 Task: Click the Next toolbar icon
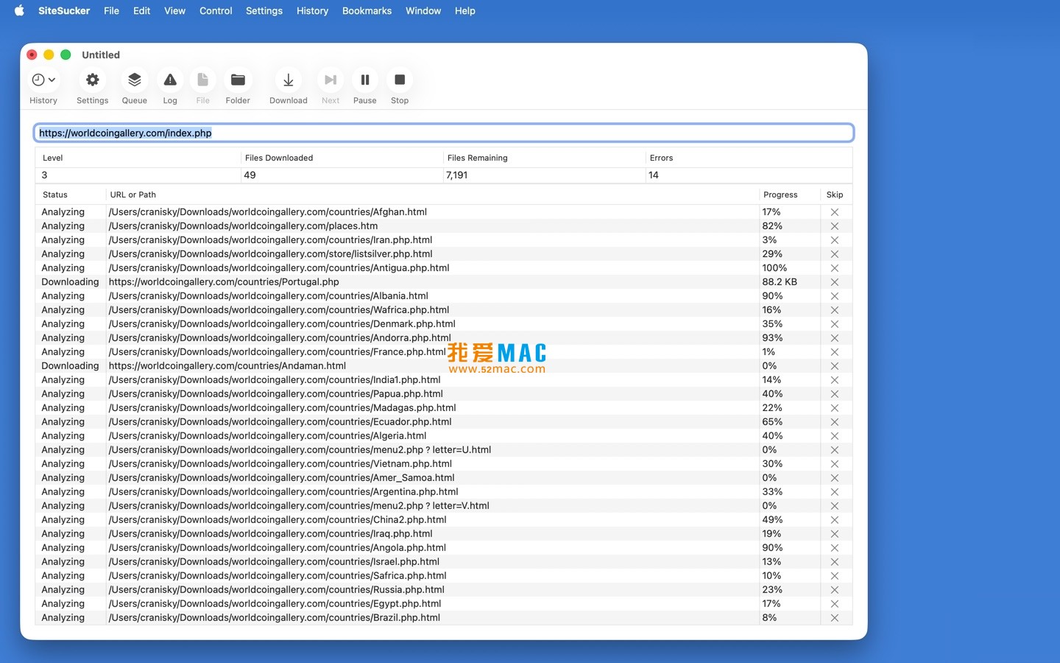[x=330, y=80]
